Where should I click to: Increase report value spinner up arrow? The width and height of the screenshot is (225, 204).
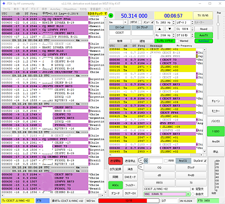click(x=192, y=21)
